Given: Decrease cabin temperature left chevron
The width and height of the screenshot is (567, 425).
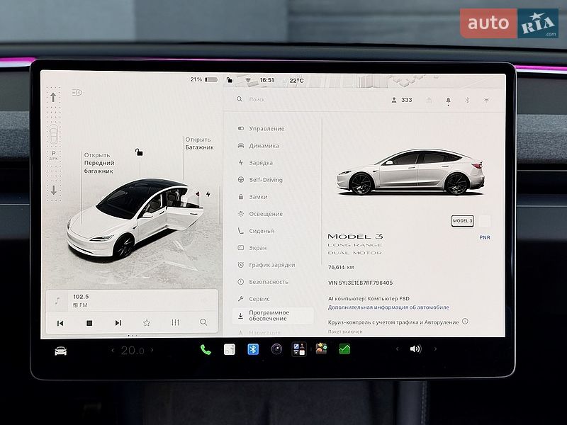Looking at the screenshot, I should click(x=113, y=350).
